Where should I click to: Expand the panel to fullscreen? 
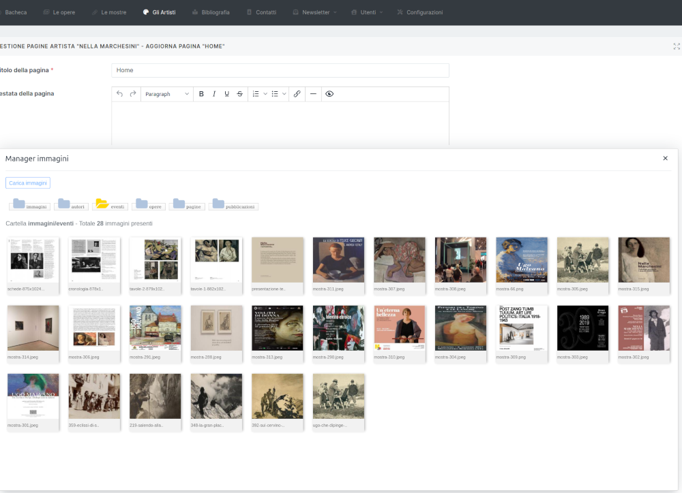click(677, 46)
